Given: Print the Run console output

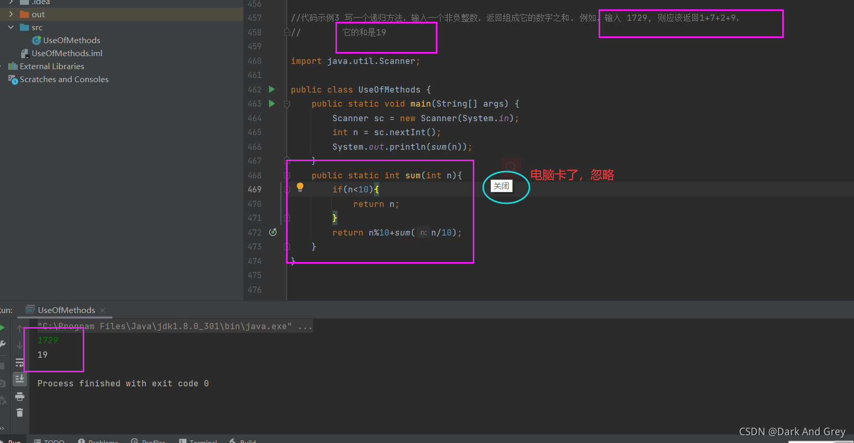Looking at the screenshot, I should [20, 397].
